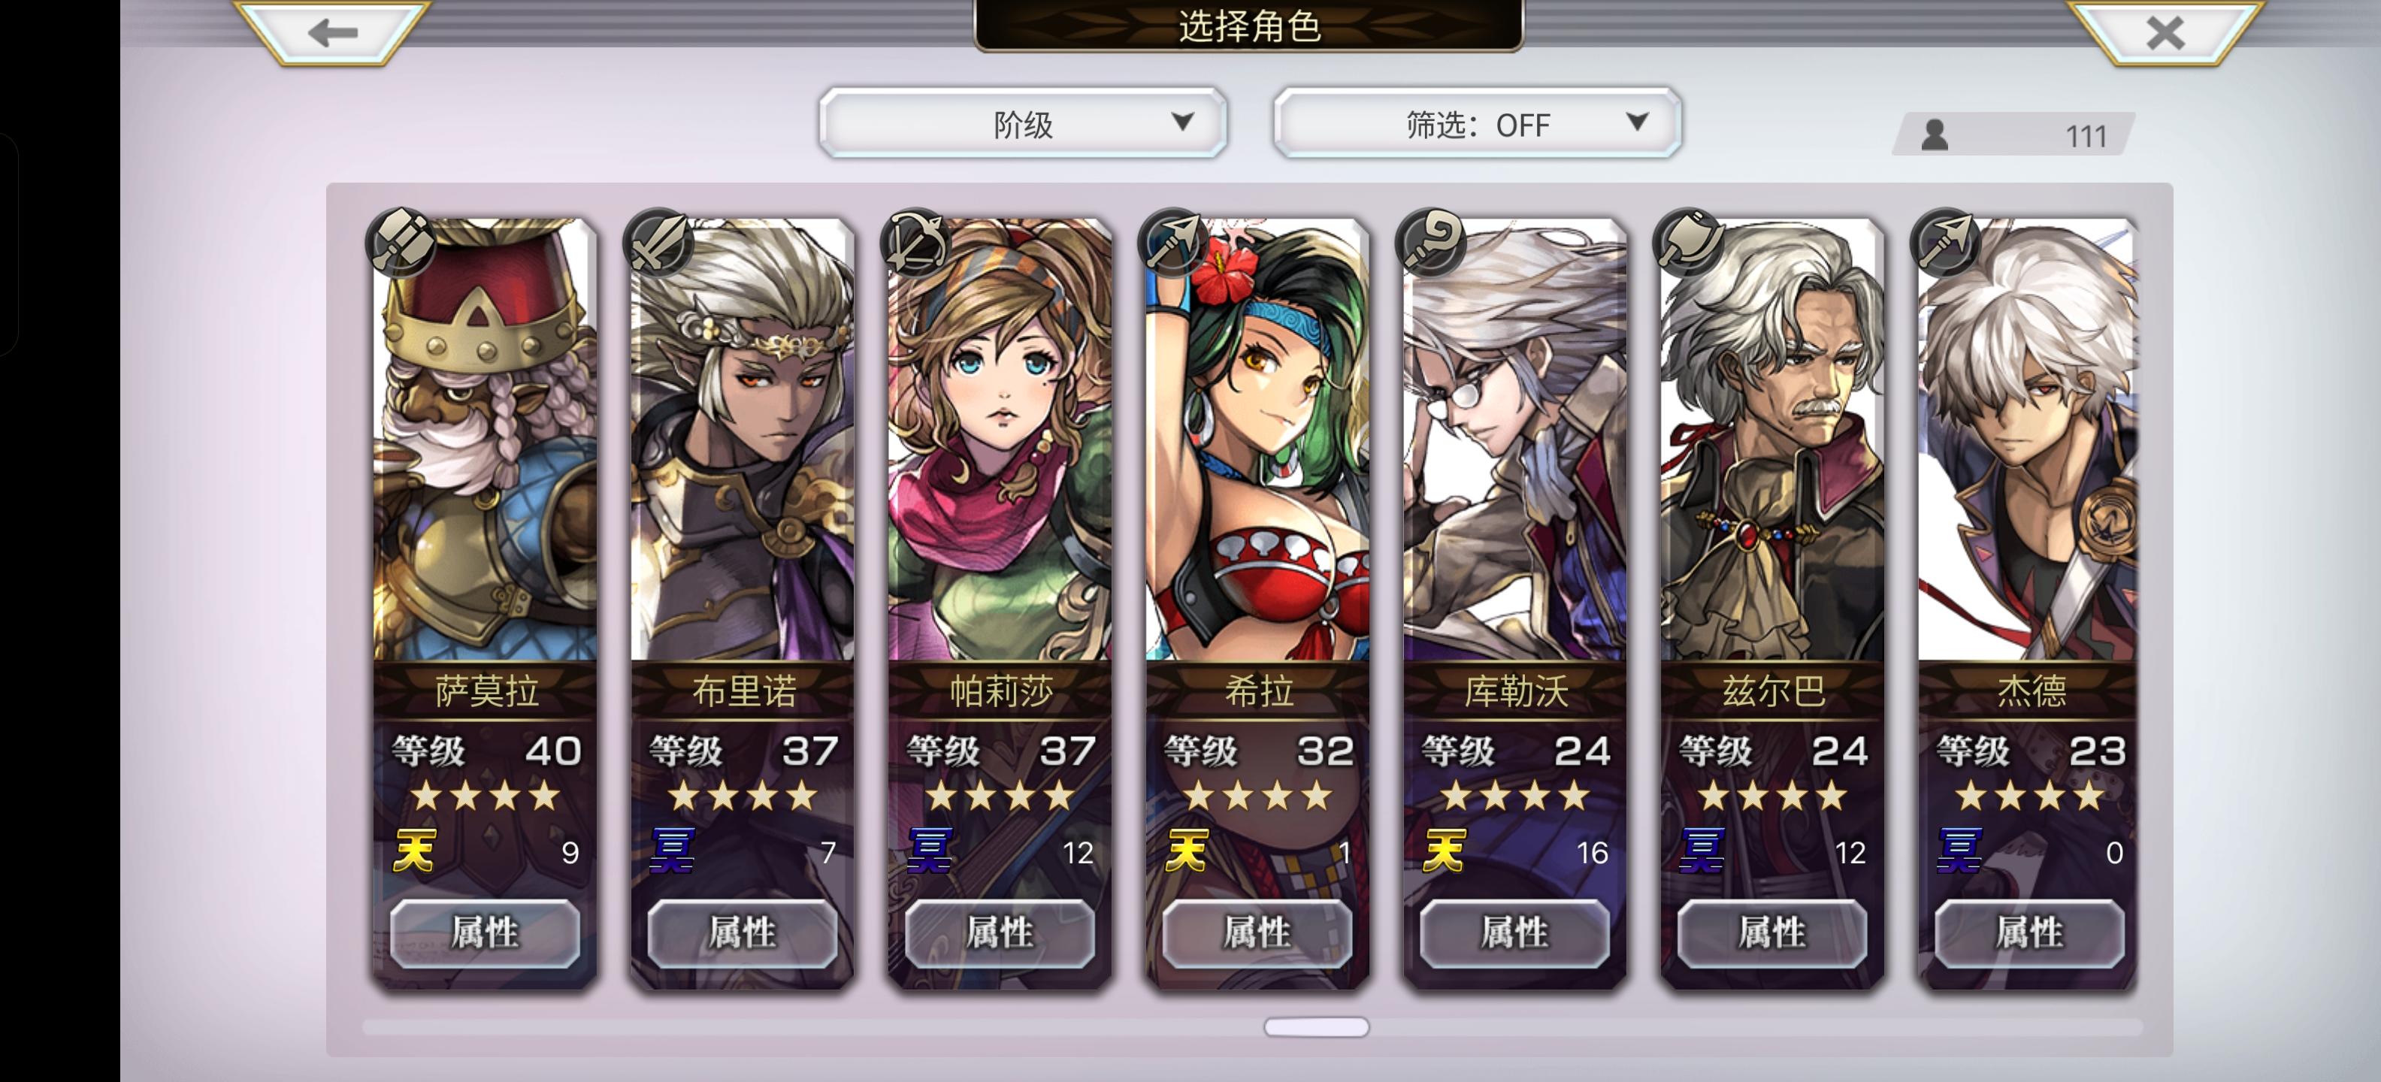Click the horizontal scrollbar handle below the cards
2381x1082 pixels.
1316,1026
